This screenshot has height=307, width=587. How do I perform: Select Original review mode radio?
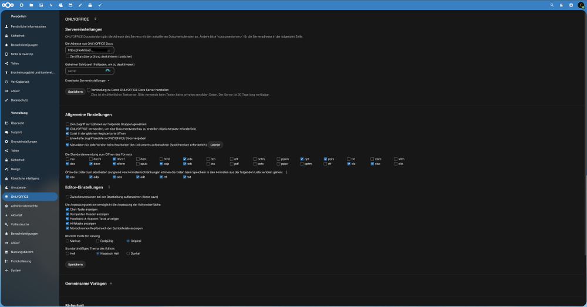[128, 241]
